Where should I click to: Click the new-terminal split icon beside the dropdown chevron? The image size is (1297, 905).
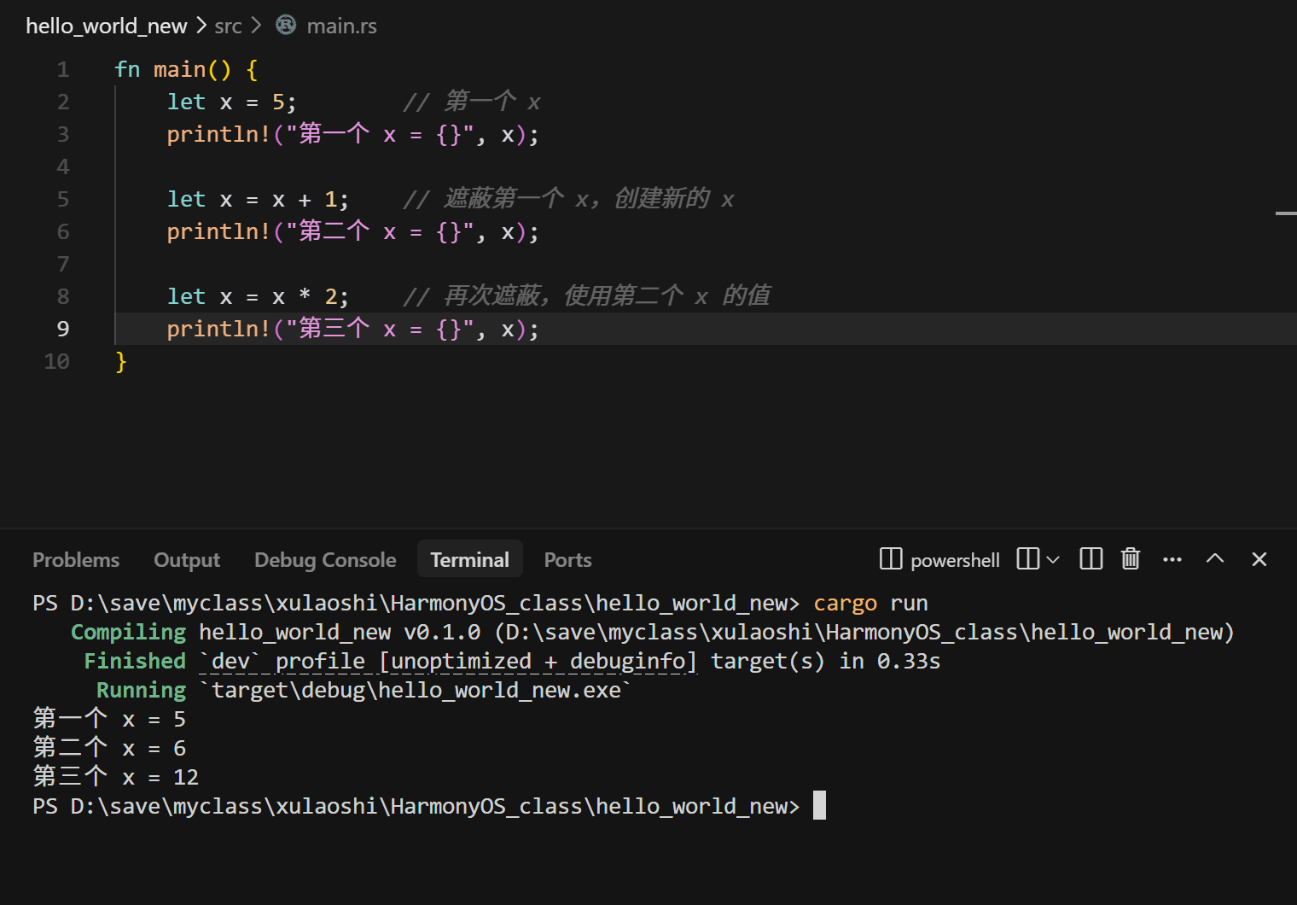(1028, 558)
